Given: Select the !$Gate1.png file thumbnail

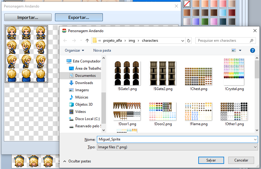Looking at the screenshot, I should tap(127, 73).
